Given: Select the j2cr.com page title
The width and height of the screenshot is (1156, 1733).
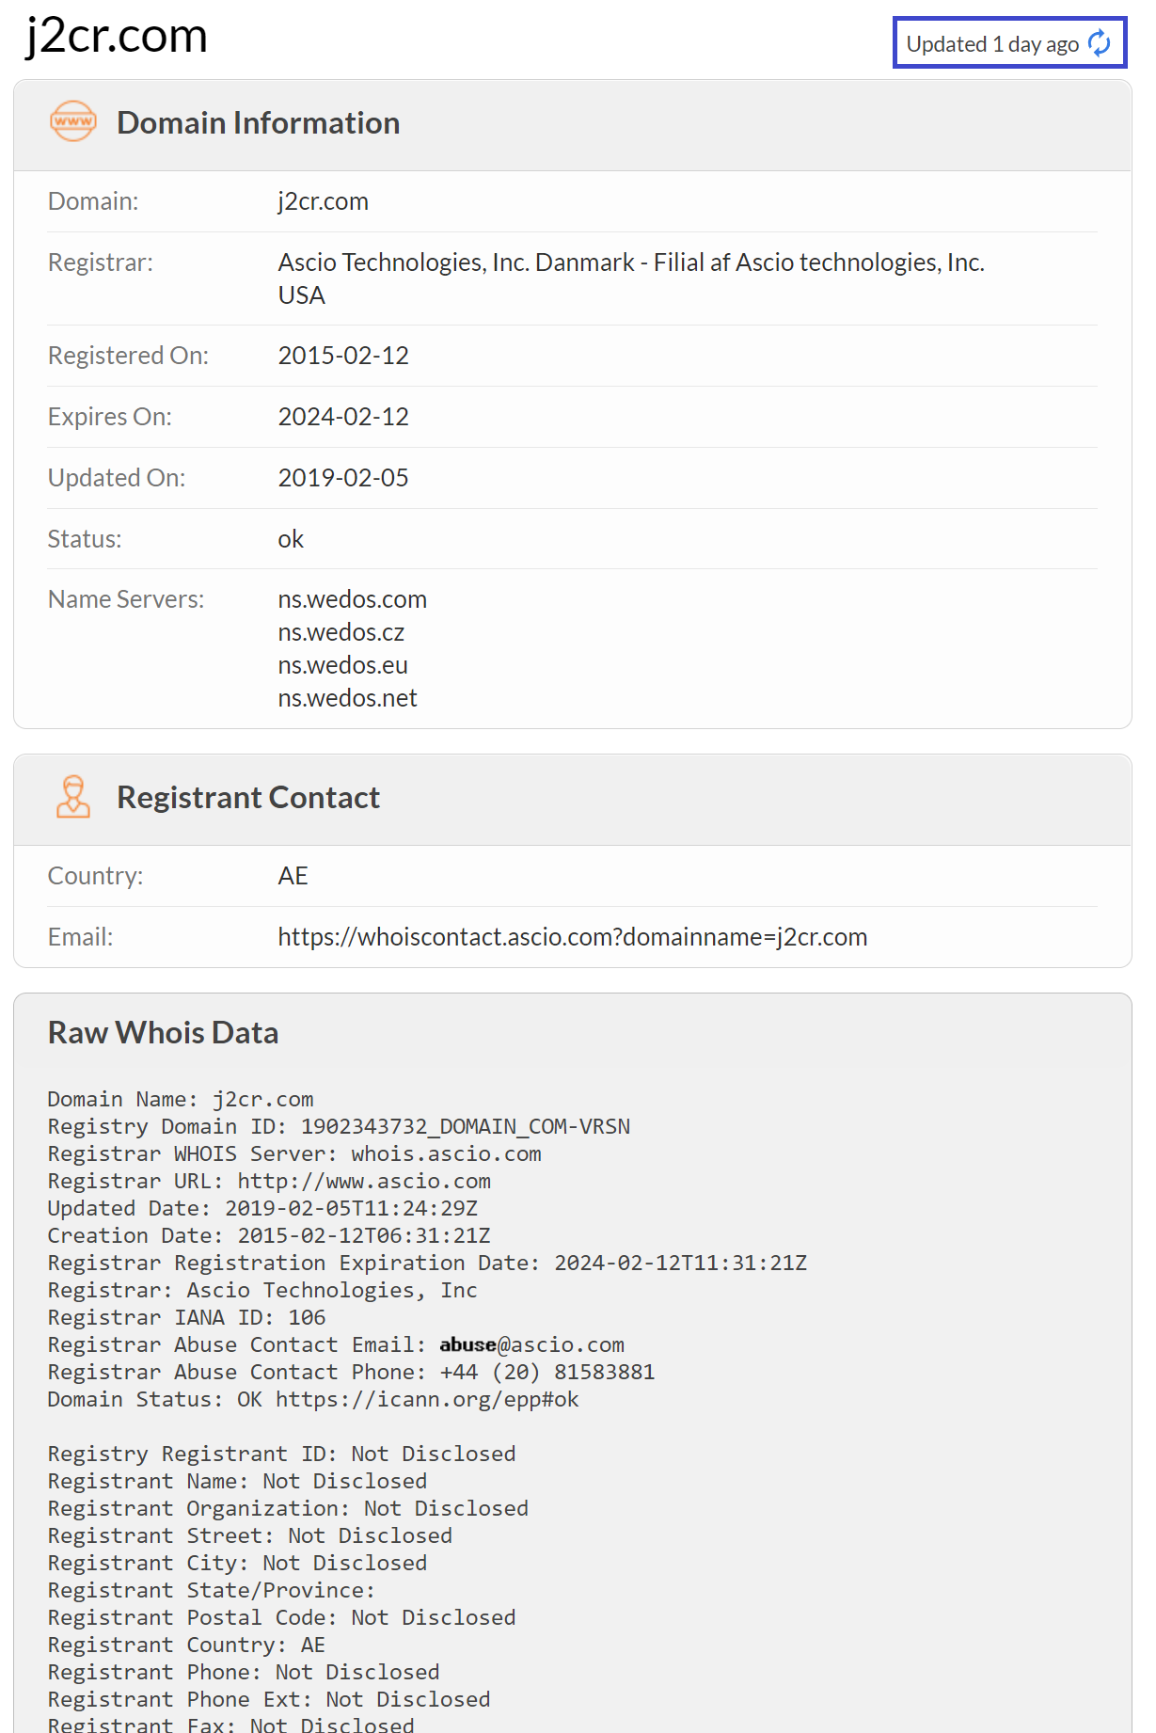Looking at the screenshot, I should coord(117,36).
